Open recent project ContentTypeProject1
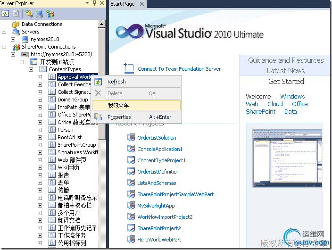The image size is (332, 250). coord(162,160)
